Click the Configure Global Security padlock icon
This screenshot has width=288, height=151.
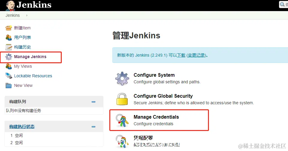tap(122, 99)
